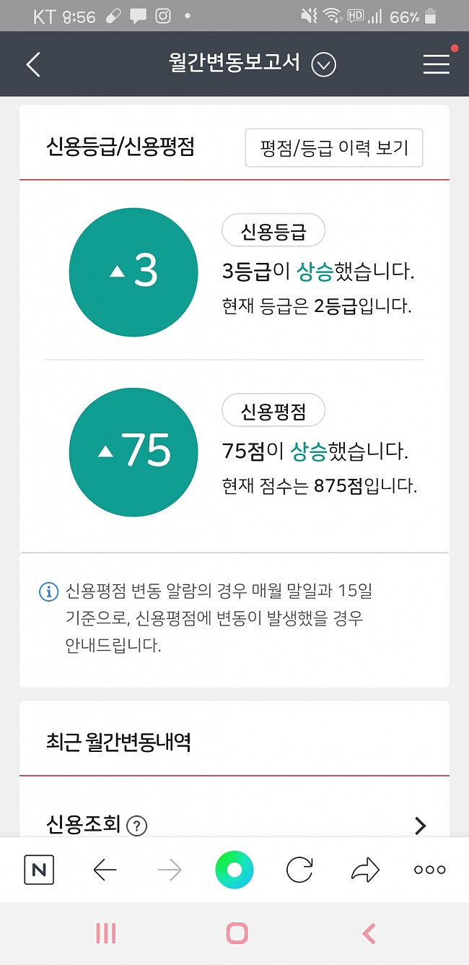Tap the 신용평점 label pill
469x965 pixels.
click(273, 411)
